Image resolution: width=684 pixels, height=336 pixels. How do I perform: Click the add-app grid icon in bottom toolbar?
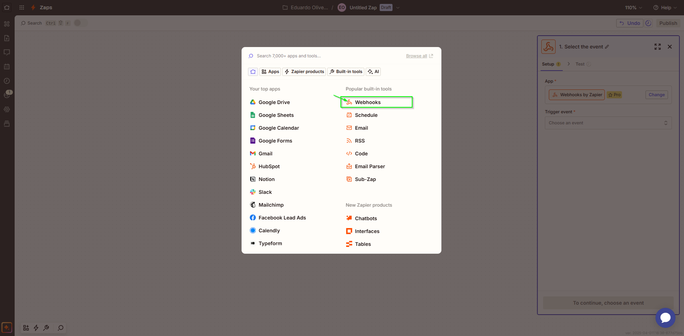26,328
